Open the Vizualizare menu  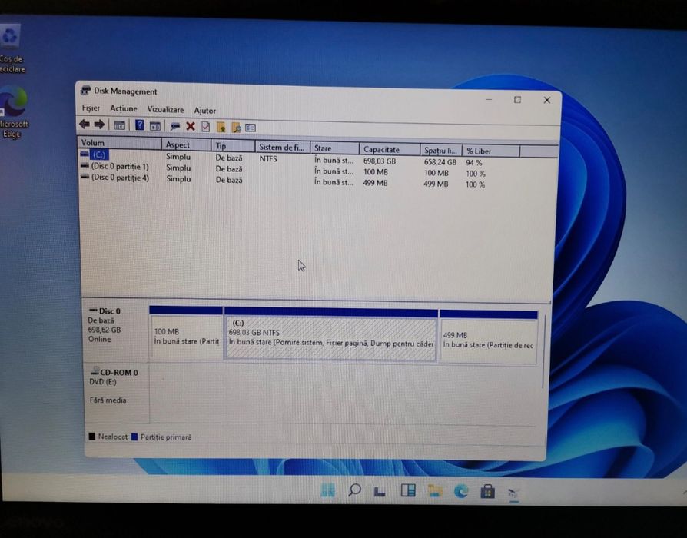pyautogui.click(x=166, y=110)
